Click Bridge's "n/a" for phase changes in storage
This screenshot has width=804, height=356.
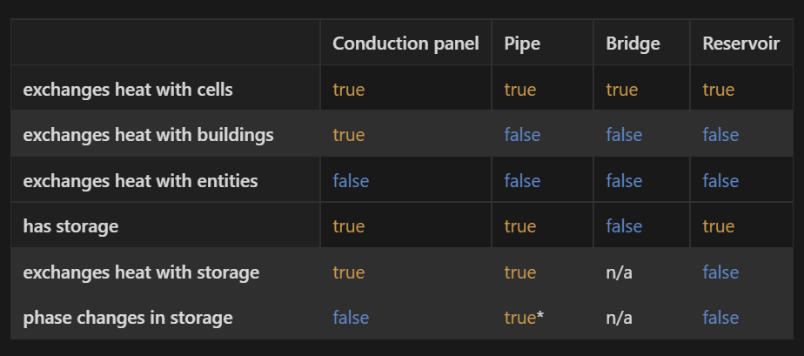coord(619,318)
